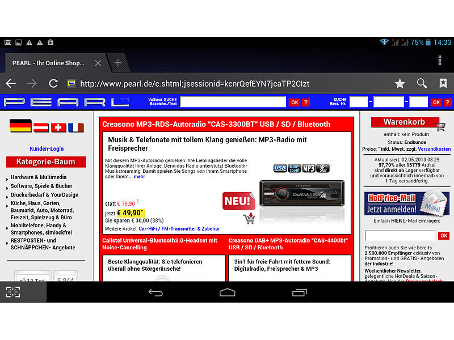Select the PEARL - Ihr Online Shop tab

[48, 63]
